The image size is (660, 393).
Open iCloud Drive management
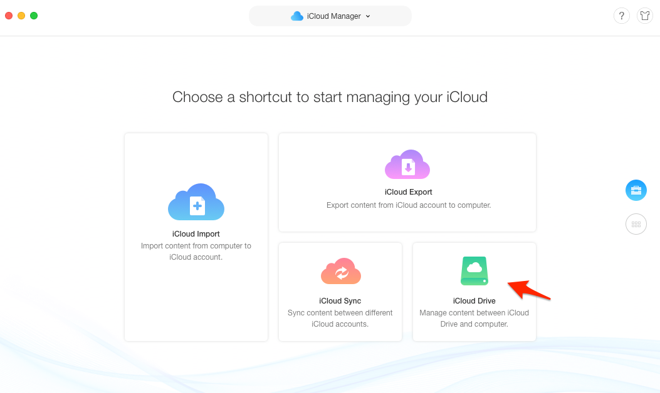(474, 292)
